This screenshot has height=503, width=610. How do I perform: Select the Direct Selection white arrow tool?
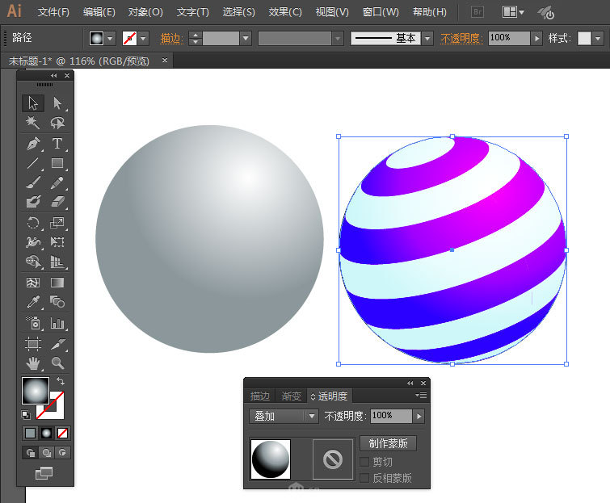point(57,103)
